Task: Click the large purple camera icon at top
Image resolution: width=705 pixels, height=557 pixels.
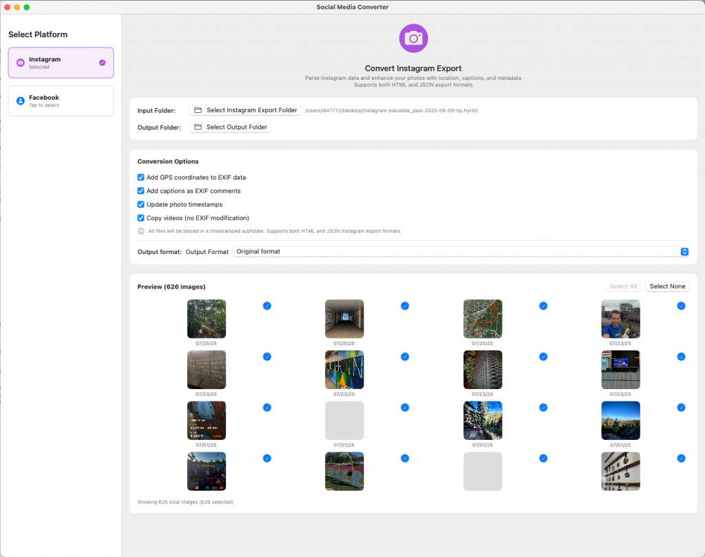Action: pyautogui.click(x=413, y=39)
